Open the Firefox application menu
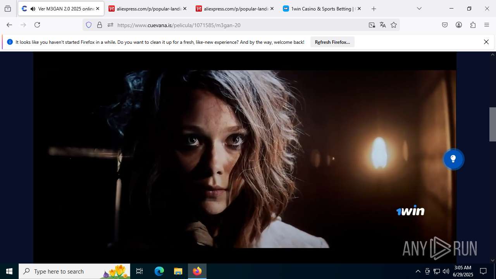 coord(487,25)
